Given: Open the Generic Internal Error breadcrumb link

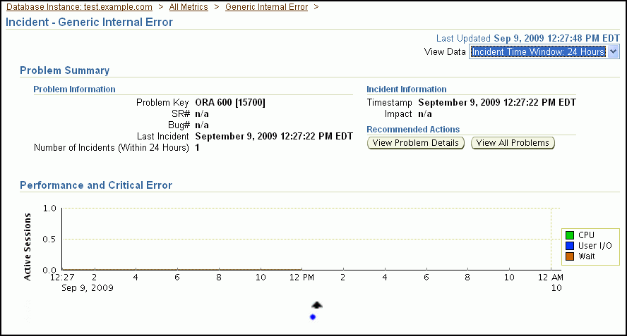Looking at the screenshot, I should point(266,7).
